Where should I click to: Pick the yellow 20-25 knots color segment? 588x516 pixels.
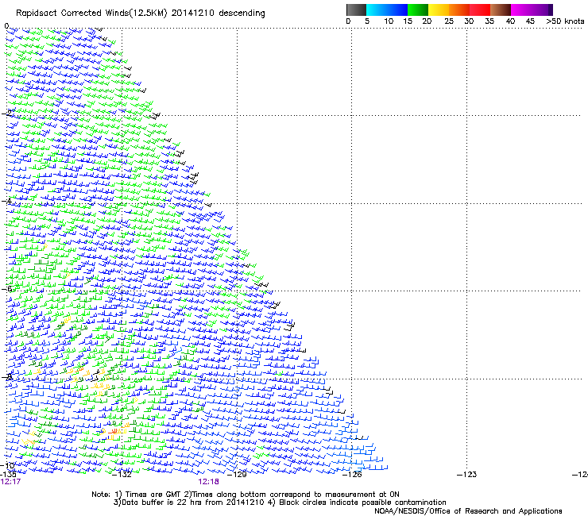click(x=439, y=10)
